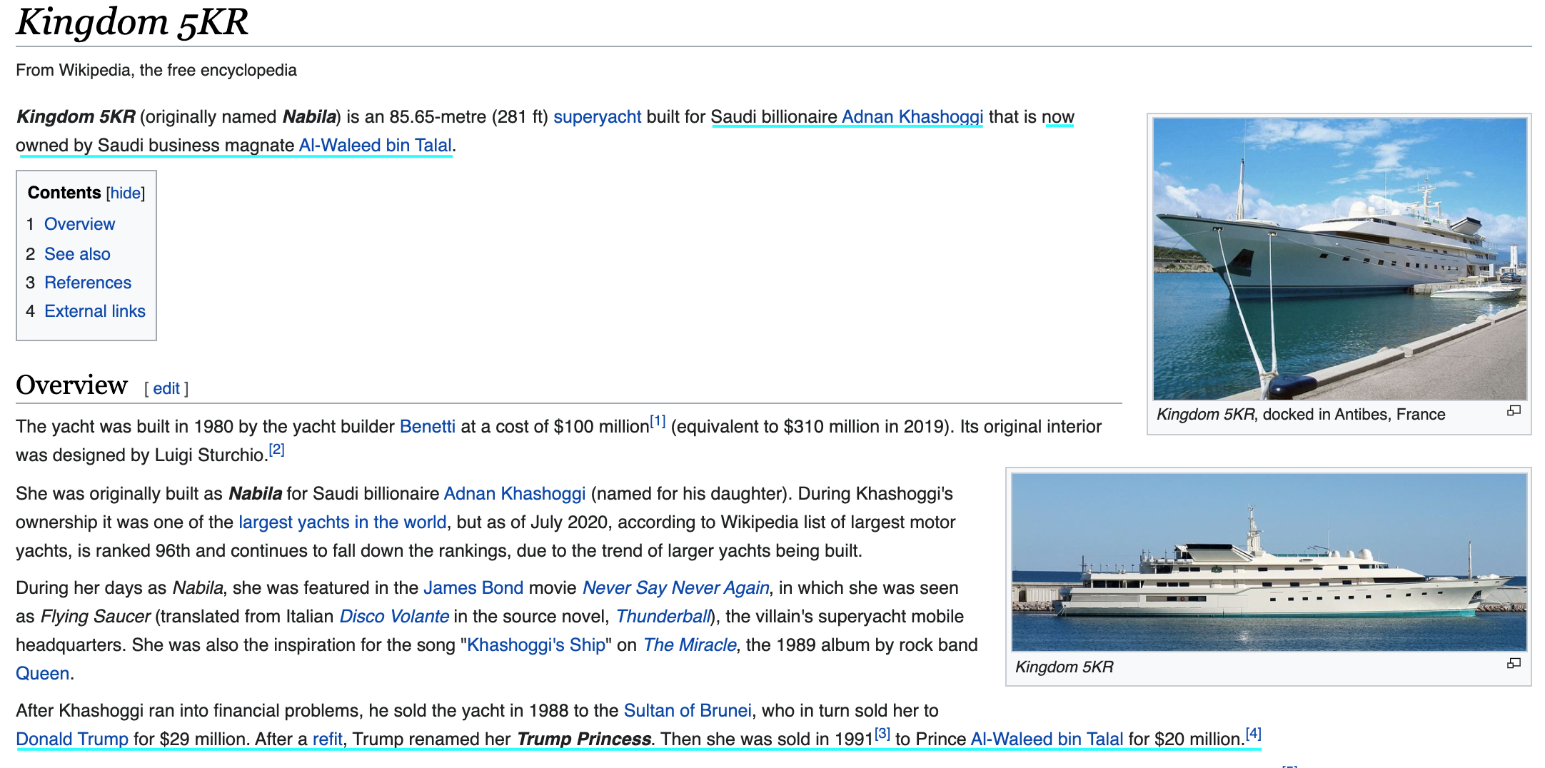Viewport: 1545px width, 768px height.
Task: Click photo of yacht docked in Antibes
Action: pyautogui.click(x=1339, y=258)
